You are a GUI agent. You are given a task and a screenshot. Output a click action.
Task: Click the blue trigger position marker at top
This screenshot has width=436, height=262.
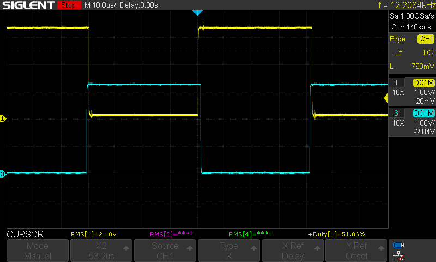pos(197,13)
